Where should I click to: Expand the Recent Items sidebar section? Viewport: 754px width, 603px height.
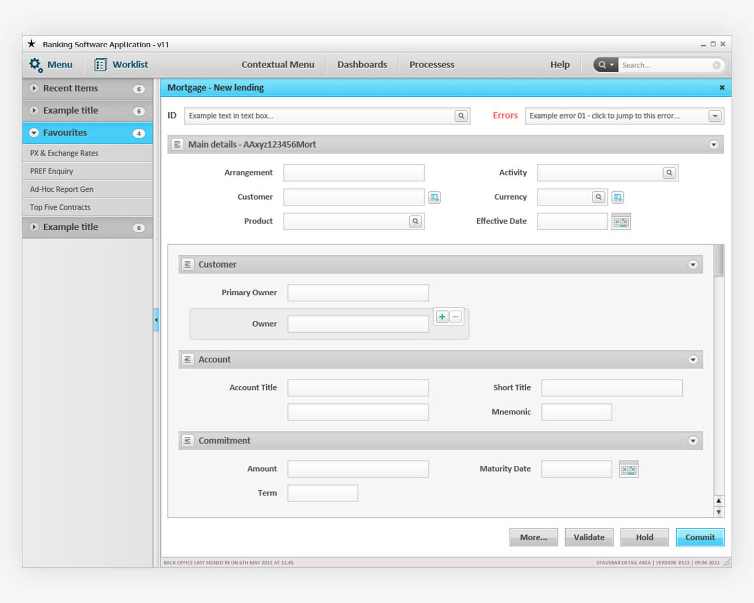(x=34, y=88)
